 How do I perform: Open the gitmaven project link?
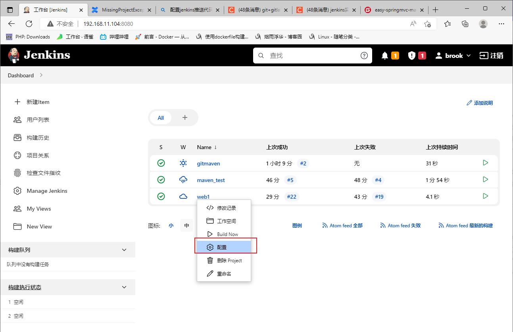pos(208,163)
